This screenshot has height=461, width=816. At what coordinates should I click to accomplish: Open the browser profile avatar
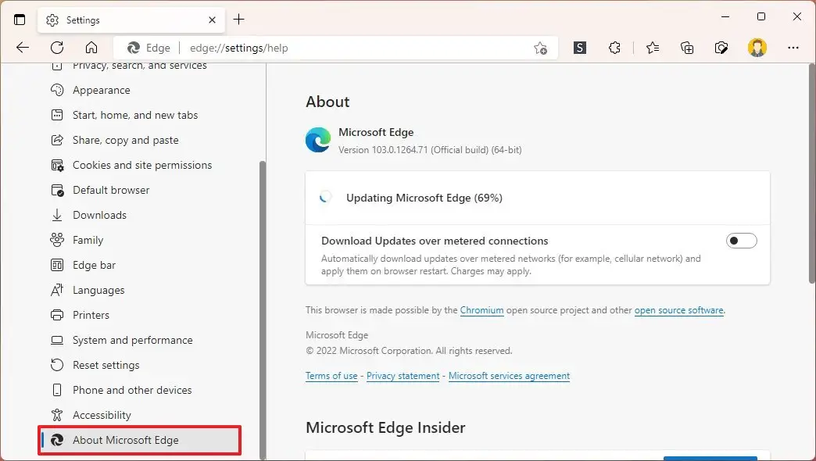757,48
